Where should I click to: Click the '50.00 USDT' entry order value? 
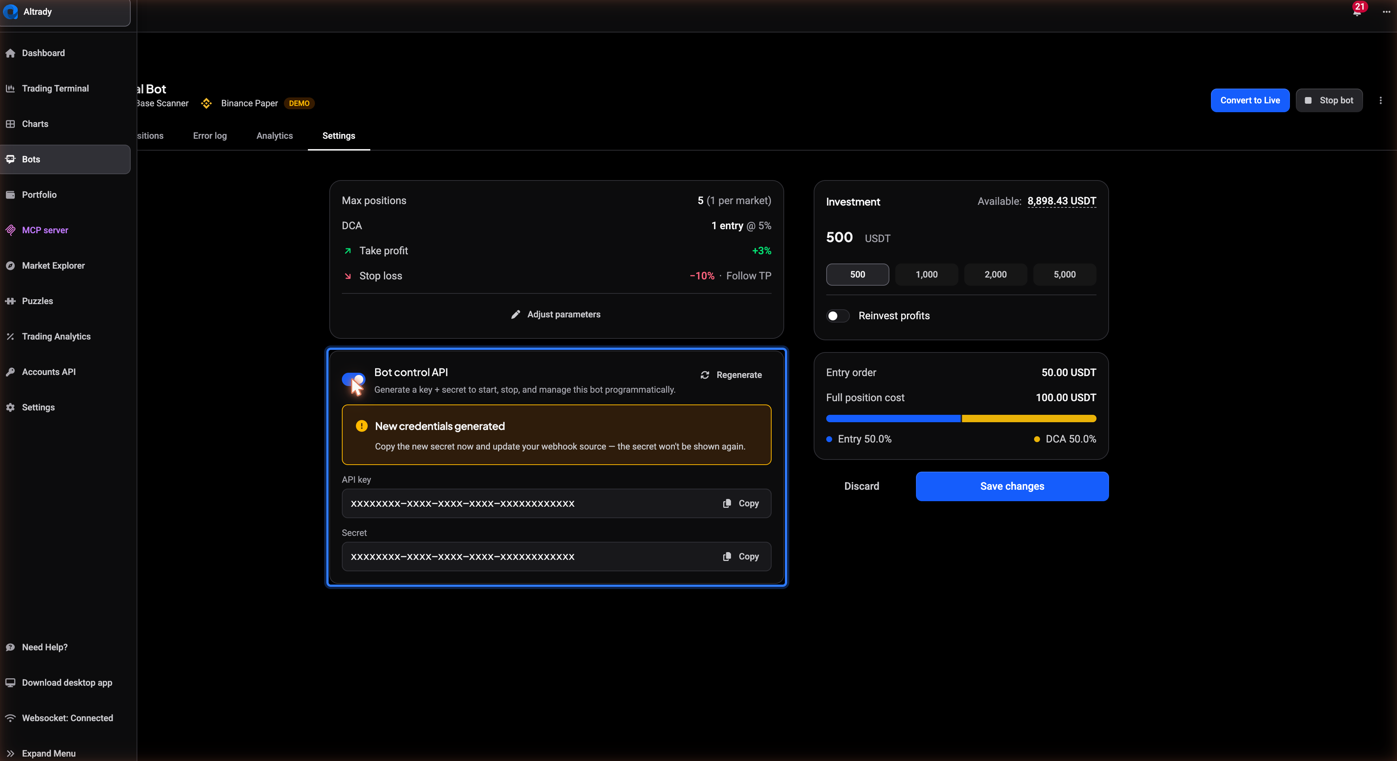1068,372
